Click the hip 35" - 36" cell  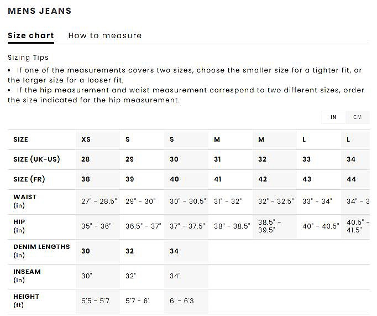pos(96,226)
